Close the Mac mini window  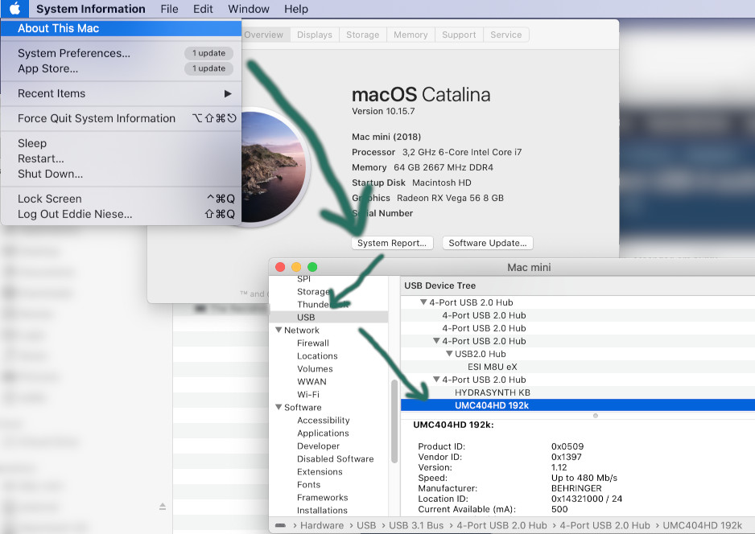pyautogui.click(x=280, y=267)
